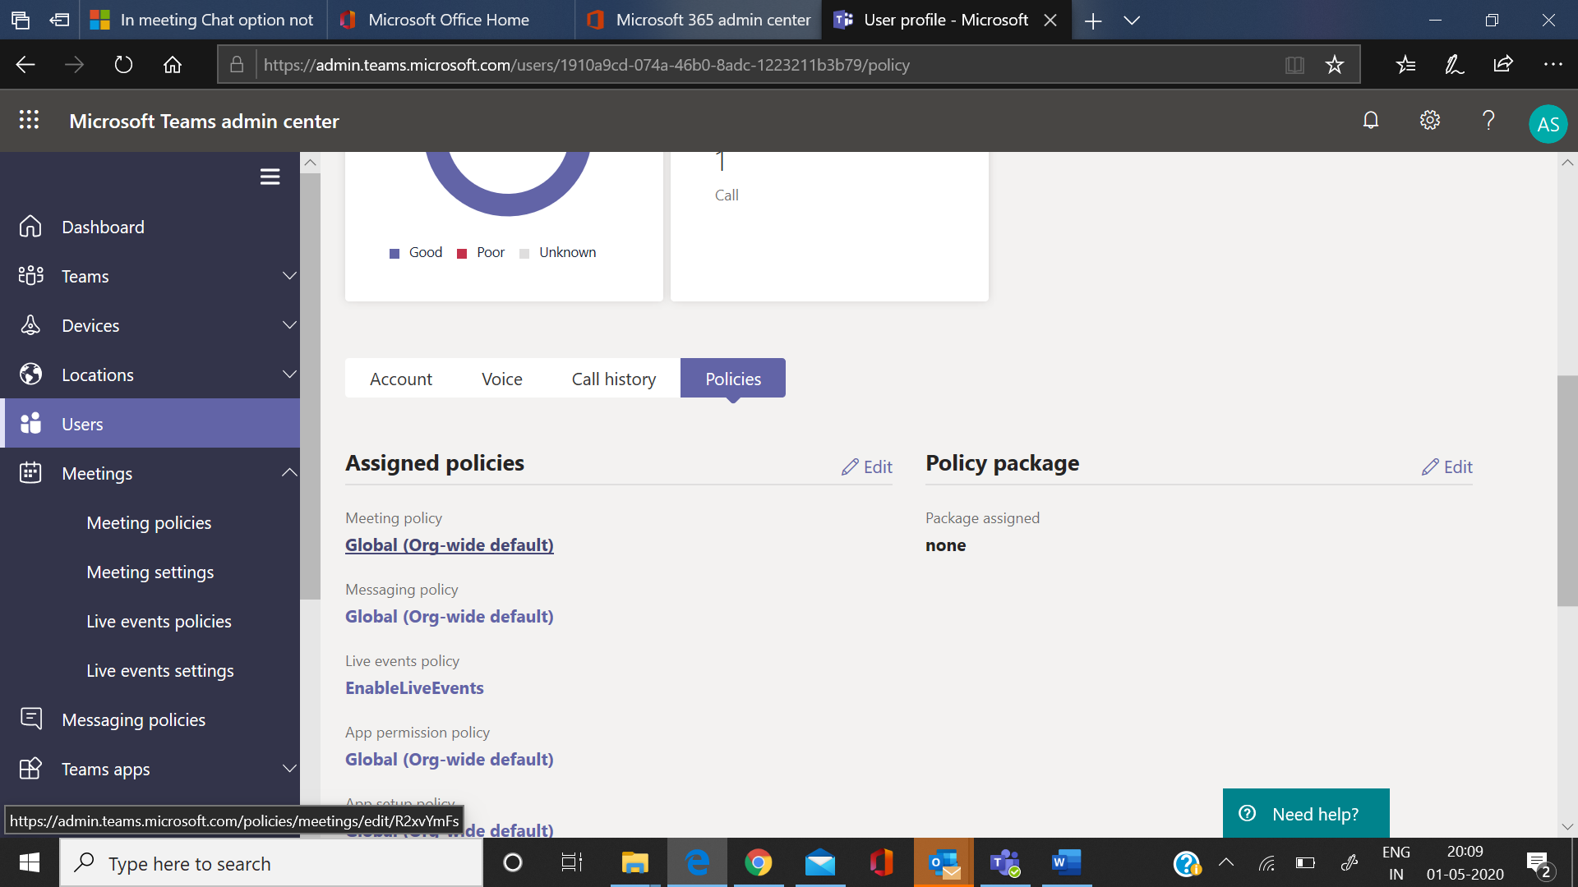Viewport: 1578px width, 887px height.
Task: Open the AS account avatar
Action: [x=1548, y=124]
